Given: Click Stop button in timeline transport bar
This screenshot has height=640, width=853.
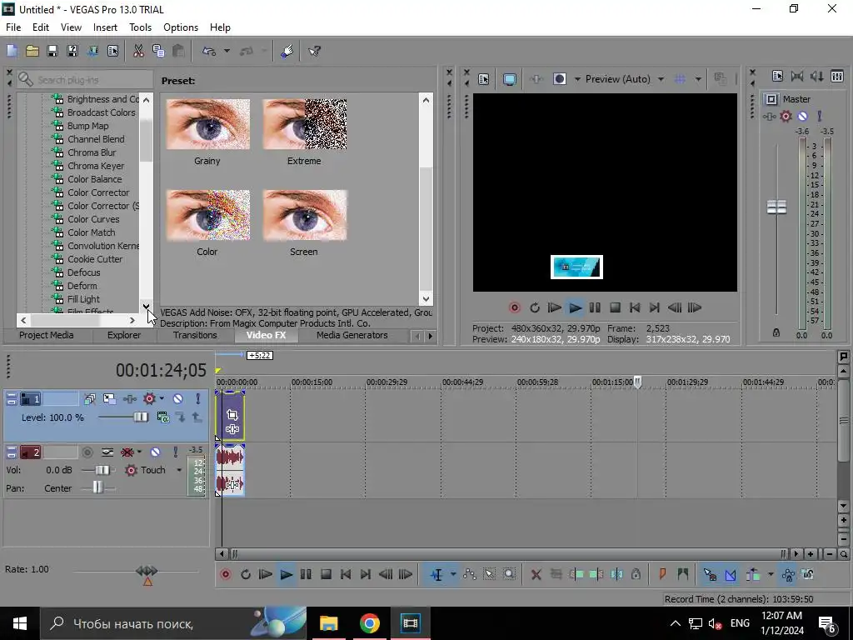Looking at the screenshot, I should pos(326,574).
